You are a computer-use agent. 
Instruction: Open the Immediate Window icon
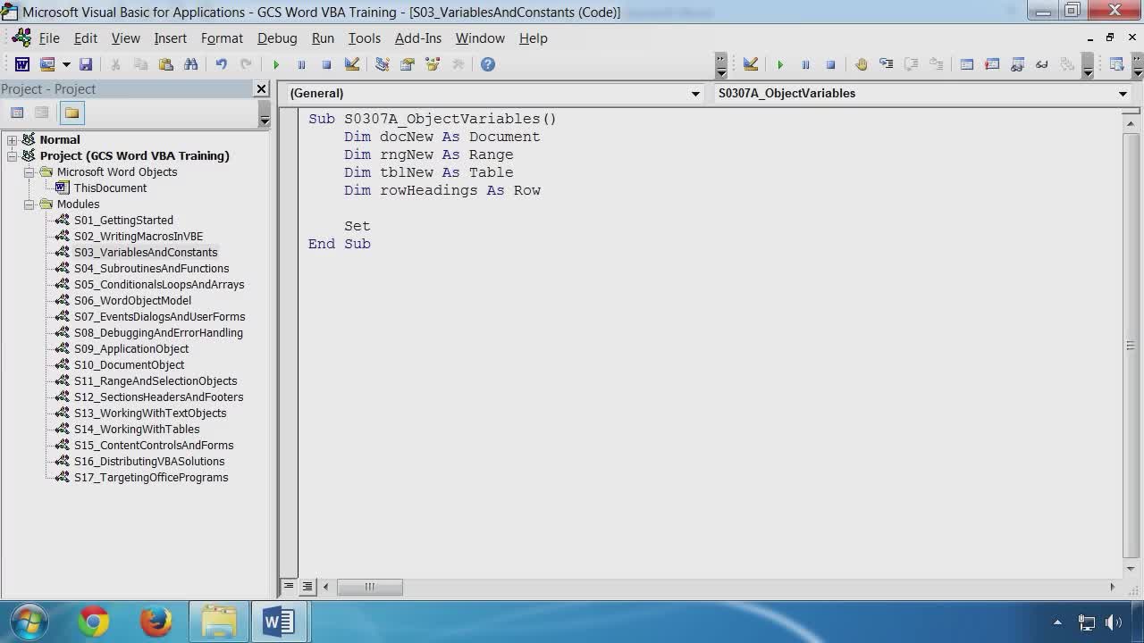[991, 64]
